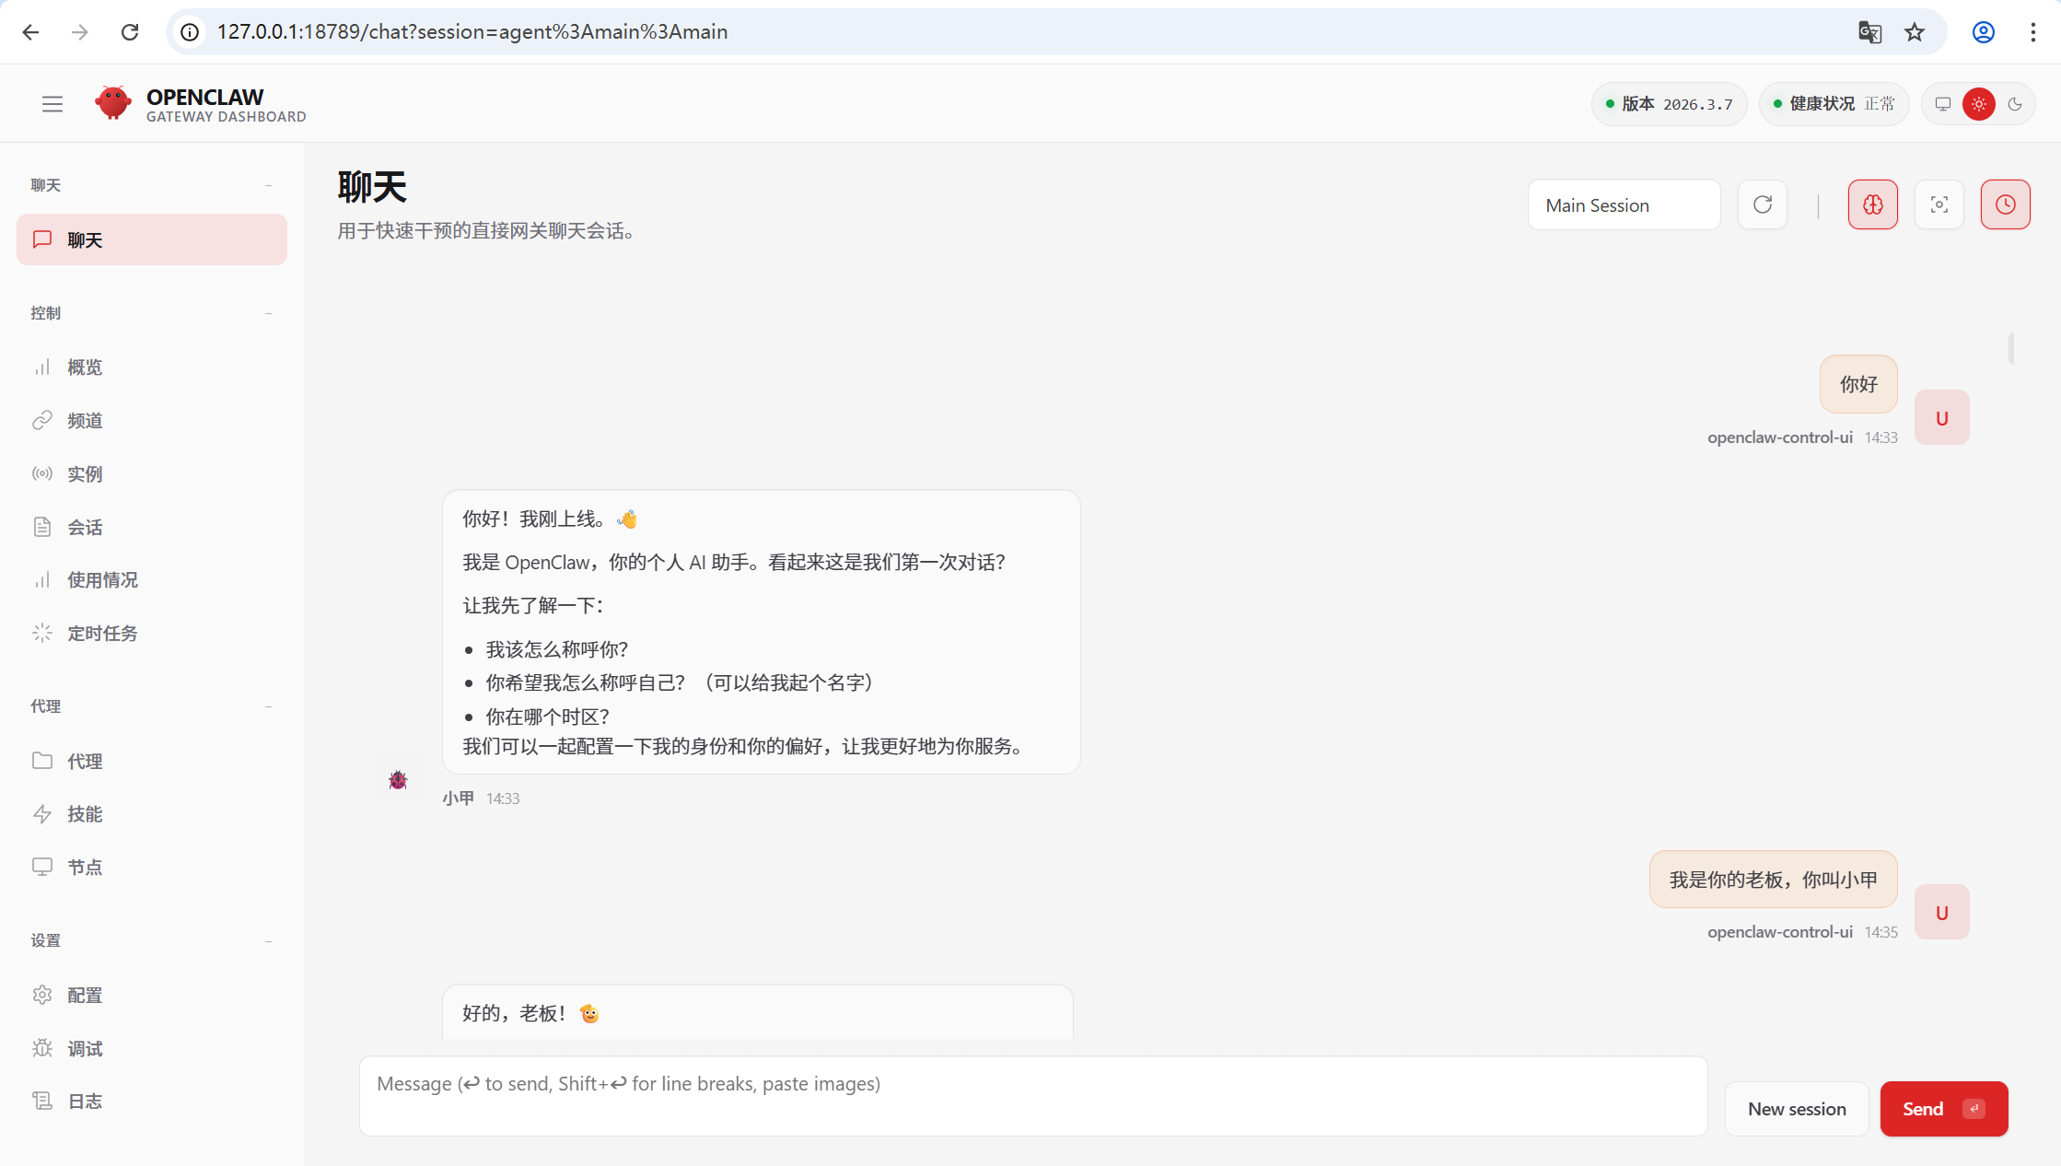Open the 调试 (debug) panel
Screen dimensions: 2061x1166
tap(86, 1048)
